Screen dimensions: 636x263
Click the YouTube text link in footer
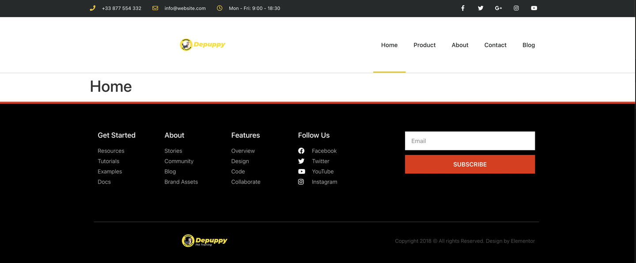coord(323,172)
